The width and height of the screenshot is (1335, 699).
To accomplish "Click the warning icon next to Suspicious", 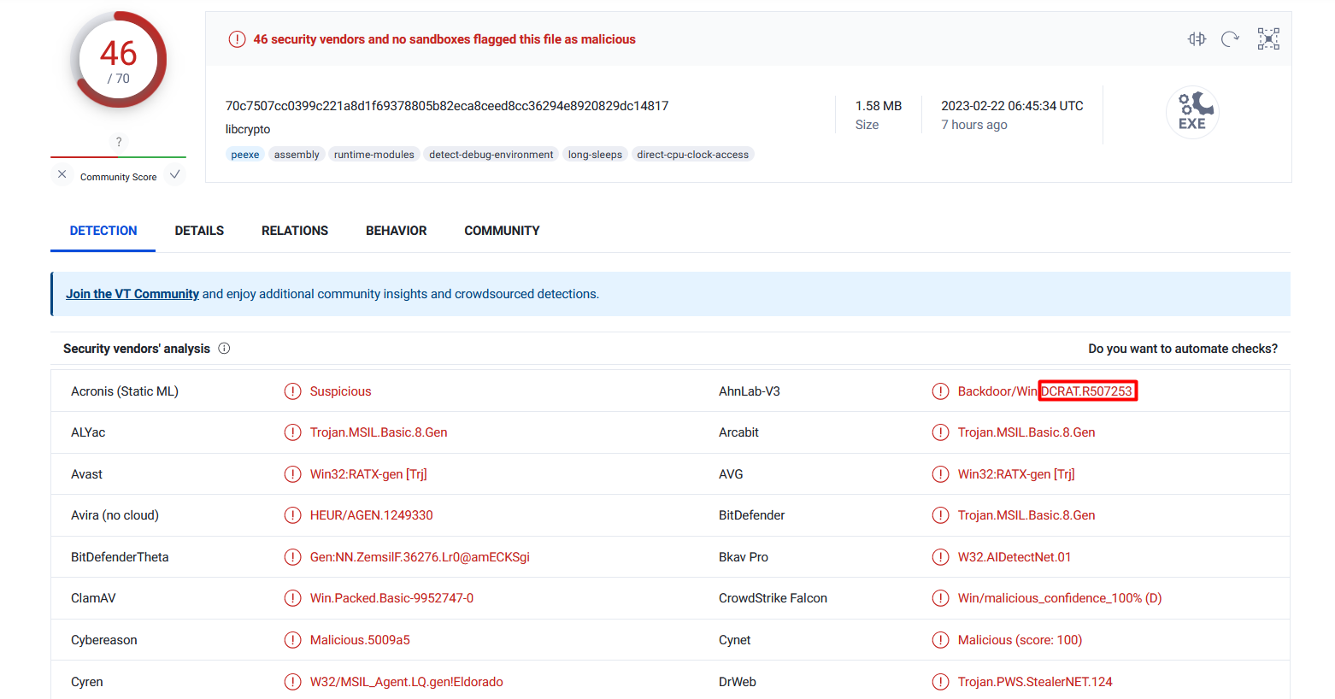I will (x=292, y=391).
